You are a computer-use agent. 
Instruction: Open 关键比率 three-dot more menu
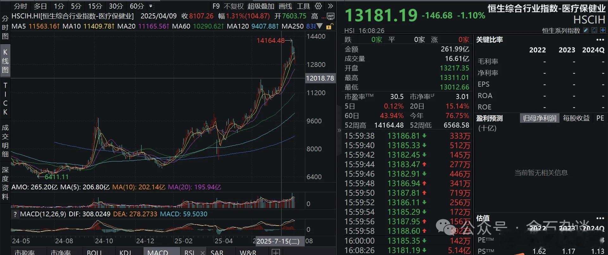pos(600,40)
